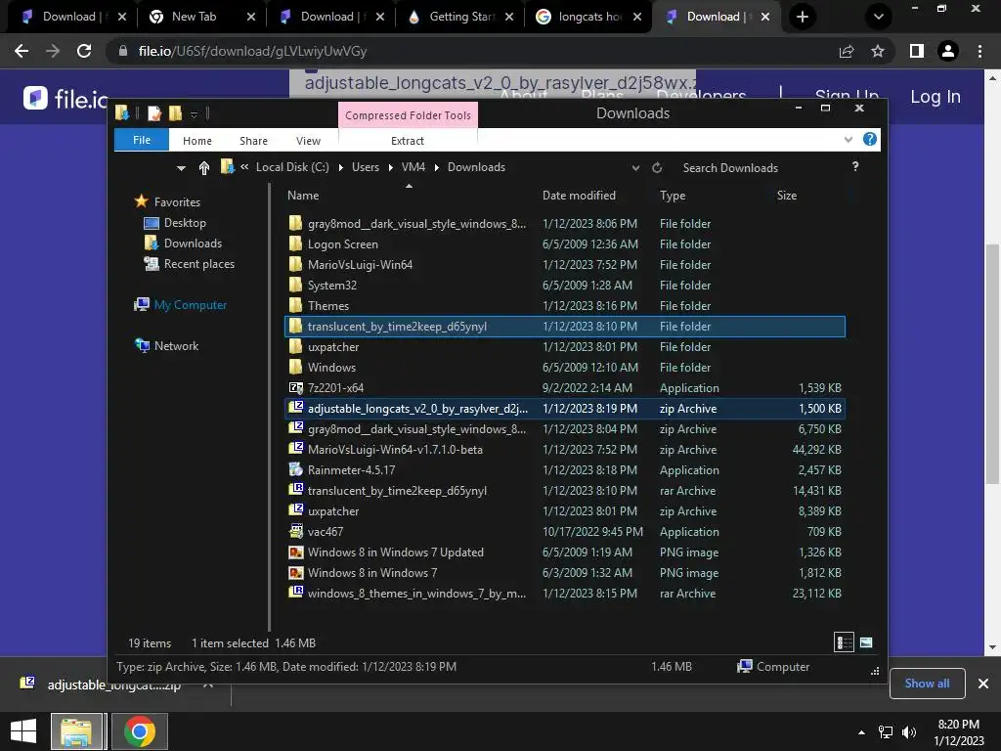Refresh the Downloads folder
The width and height of the screenshot is (1001, 751).
click(657, 168)
